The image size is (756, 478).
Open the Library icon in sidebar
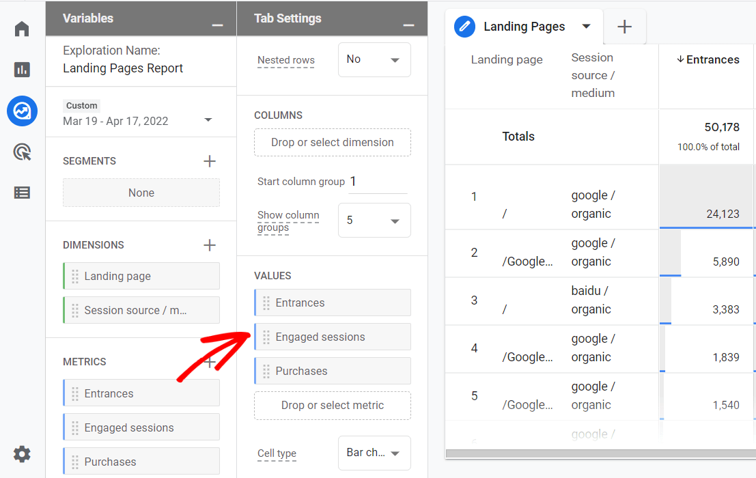tap(22, 193)
